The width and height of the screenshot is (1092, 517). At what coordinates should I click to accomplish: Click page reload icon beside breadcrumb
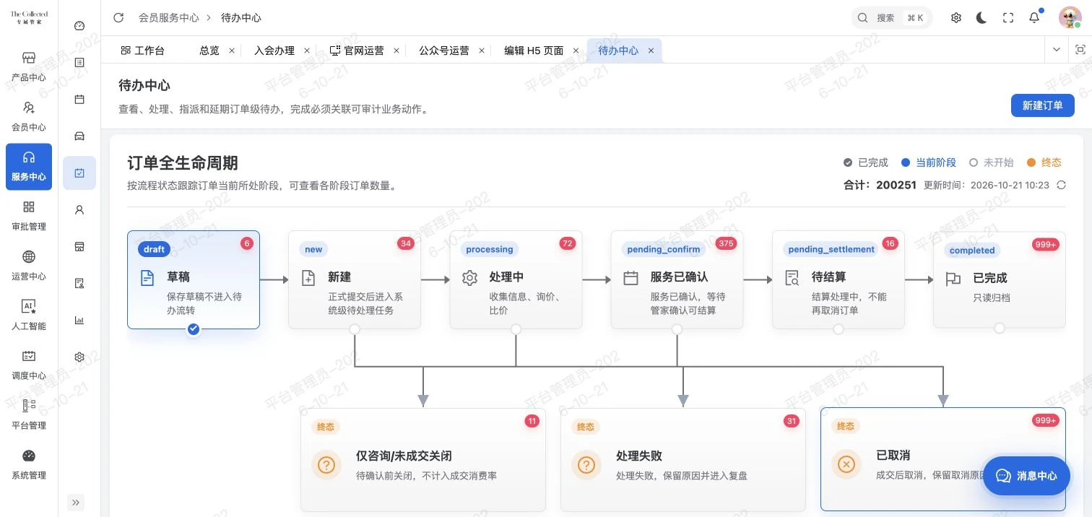(118, 17)
